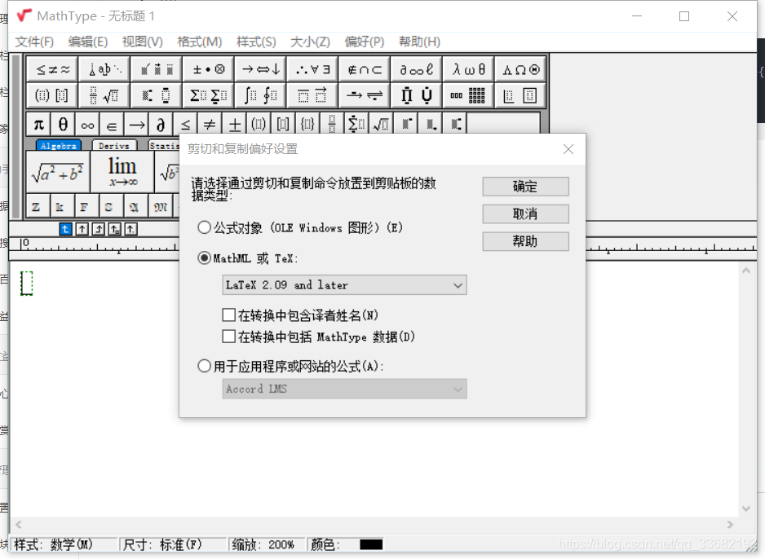
Task: Open the subscript and superscript templates palette
Action: click(x=157, y=95)
